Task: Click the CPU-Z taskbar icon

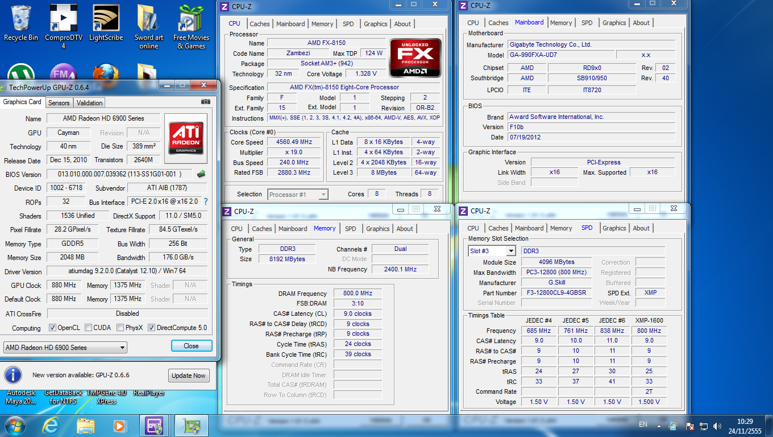Action: tap(155, 425)
